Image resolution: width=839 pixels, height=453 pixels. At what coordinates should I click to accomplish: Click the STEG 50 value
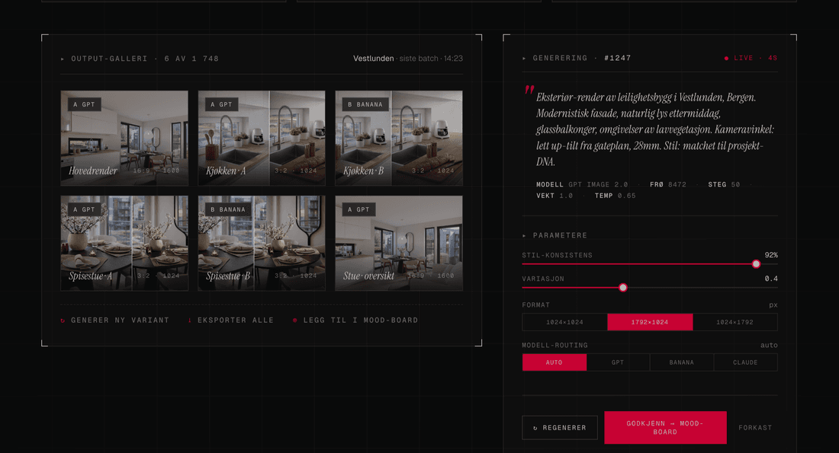click(724, 185)
